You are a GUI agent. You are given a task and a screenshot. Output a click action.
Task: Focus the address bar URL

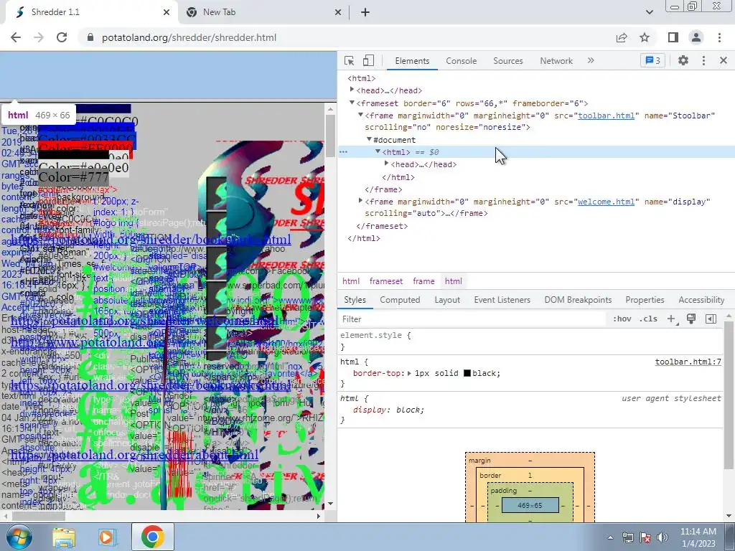(189, 37)
